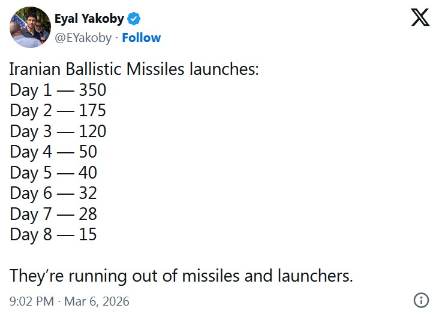Click the 'Iranian Ballistic Missiles launches' heading line
439x317 pixels.
[x=134, y=70]
